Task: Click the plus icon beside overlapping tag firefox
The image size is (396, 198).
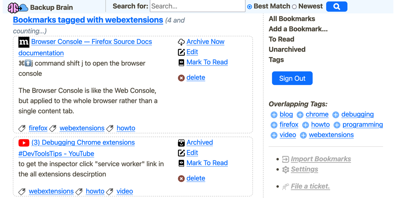Action: (274, 125)
